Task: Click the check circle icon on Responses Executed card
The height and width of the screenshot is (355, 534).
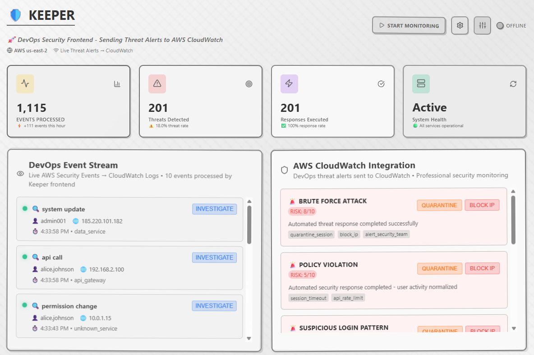Action: pos(381,84)
